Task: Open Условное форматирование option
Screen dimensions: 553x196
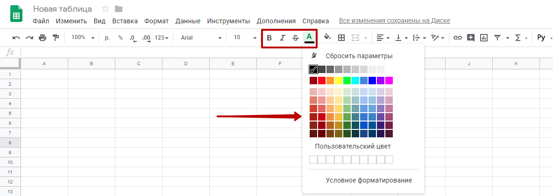Action: [369, 180]
